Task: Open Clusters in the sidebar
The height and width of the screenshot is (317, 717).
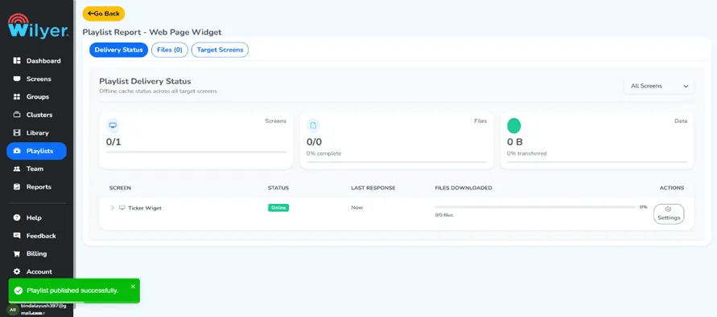Action: (36, 115)
